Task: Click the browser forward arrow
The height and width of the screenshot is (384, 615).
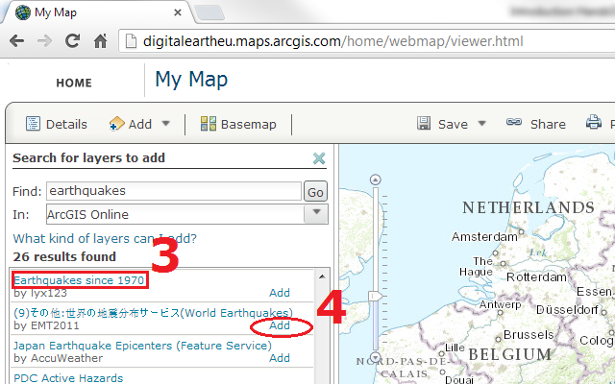Action: point(44,40)
